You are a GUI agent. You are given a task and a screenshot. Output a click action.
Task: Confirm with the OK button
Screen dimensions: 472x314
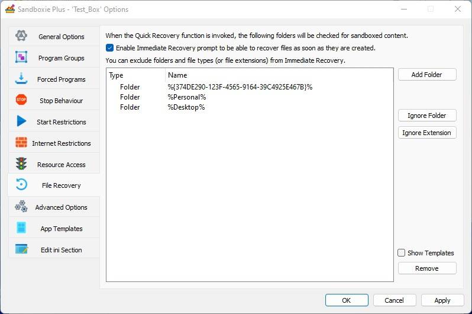pyautogui.click(x=347, y=300)
